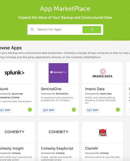The width and height of the screenshot is (130, 161).
Task: Click the magnifier icon in search box
Action: (x=32, y=30)
